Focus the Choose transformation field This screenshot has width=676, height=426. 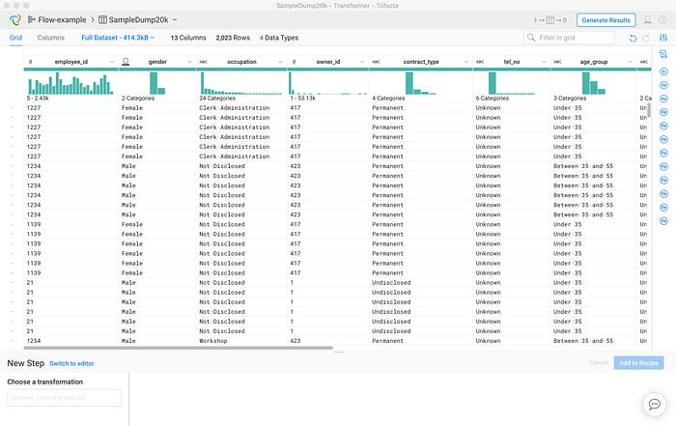(x=65, y=398)
